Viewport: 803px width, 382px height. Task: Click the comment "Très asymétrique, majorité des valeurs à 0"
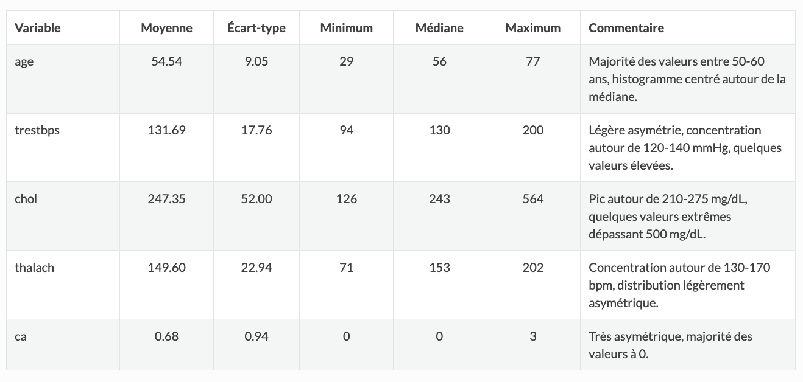(x=670, y=344)
